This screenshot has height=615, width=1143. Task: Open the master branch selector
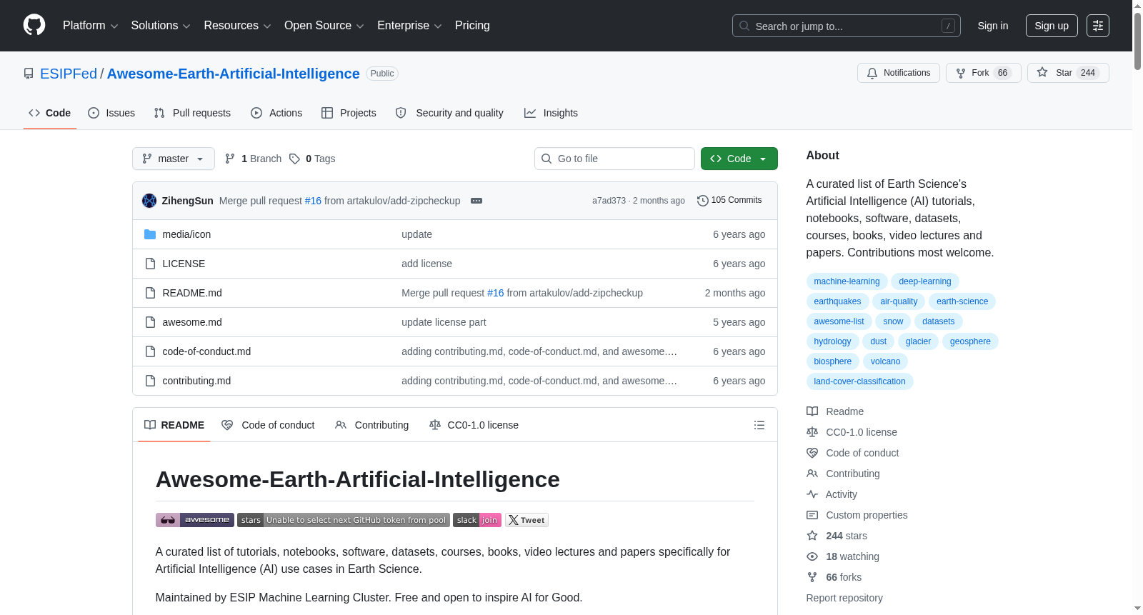click(174, 159)
